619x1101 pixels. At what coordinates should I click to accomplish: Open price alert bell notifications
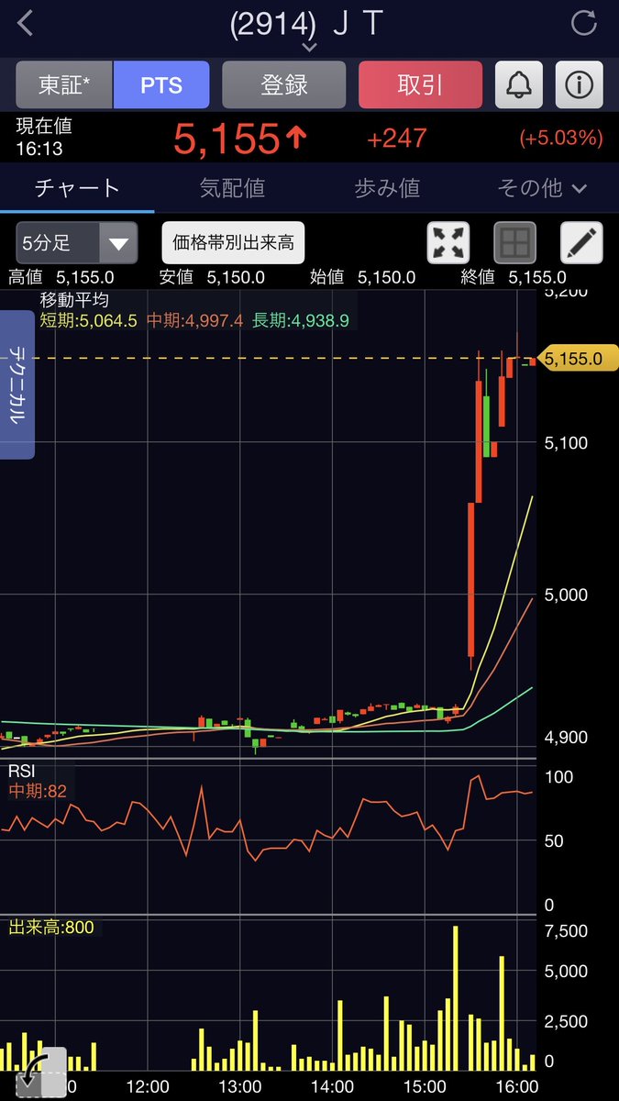519,85
